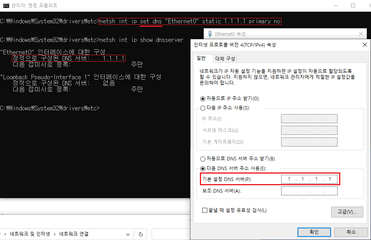This screenshot has height=240, width=371.
Task: Click the 관리자: 명령 프롬프트 title text
Action: point(34,5)
